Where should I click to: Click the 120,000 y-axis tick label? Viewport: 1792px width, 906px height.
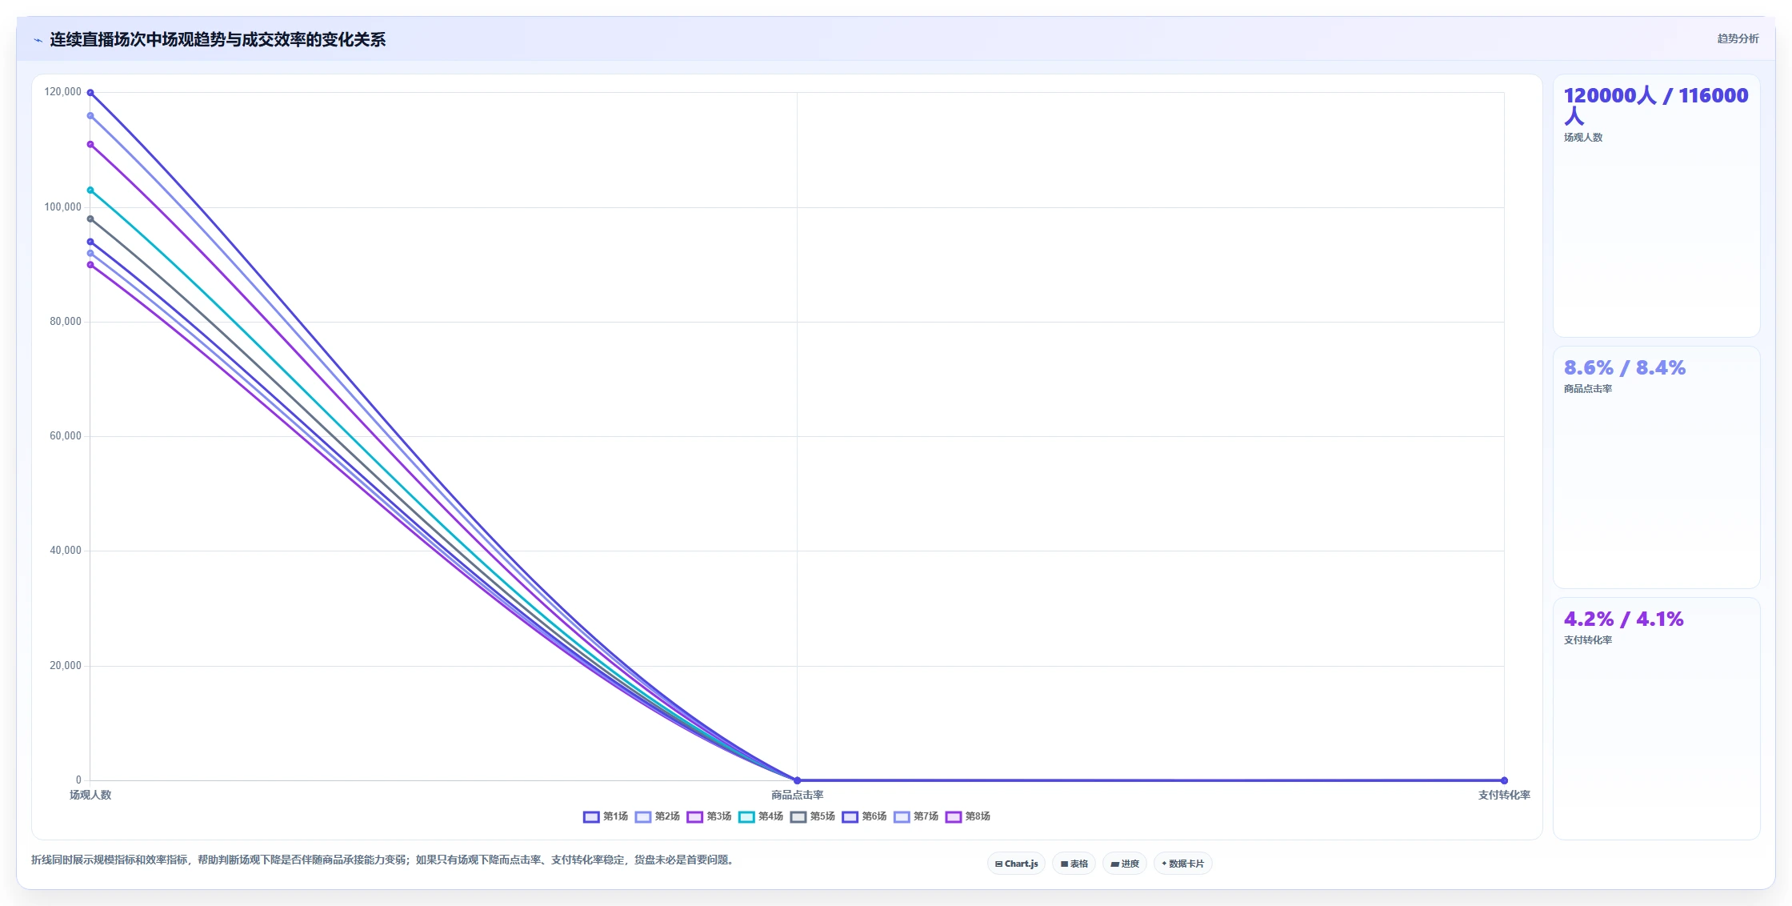[62, 92]
